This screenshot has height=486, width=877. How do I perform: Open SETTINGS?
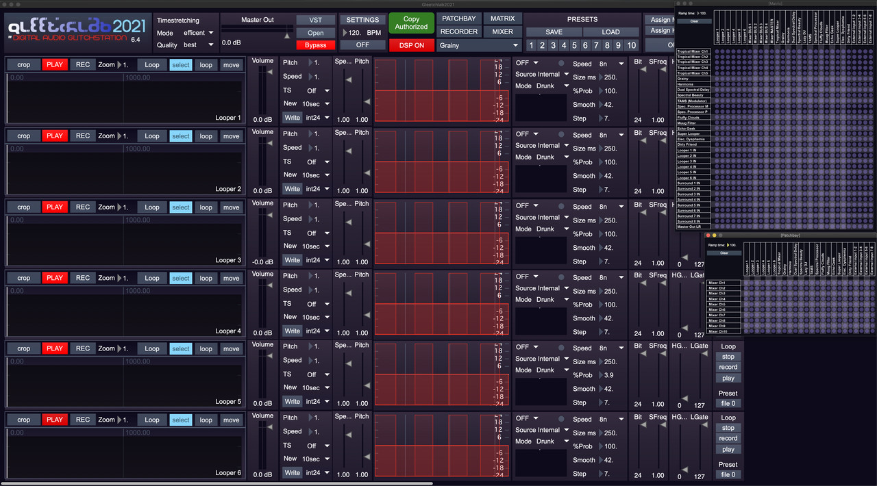point(362,20)
